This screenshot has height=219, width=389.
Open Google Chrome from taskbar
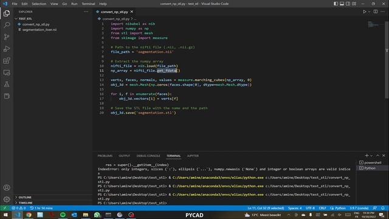[x=29, y=215]
